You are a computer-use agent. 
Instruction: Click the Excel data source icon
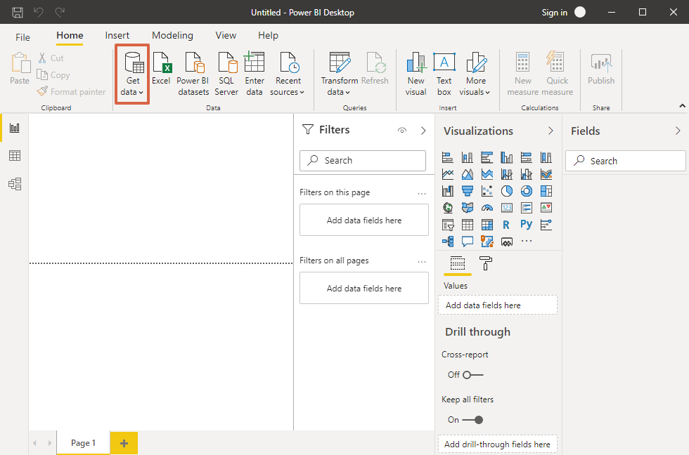coord(161,64)
